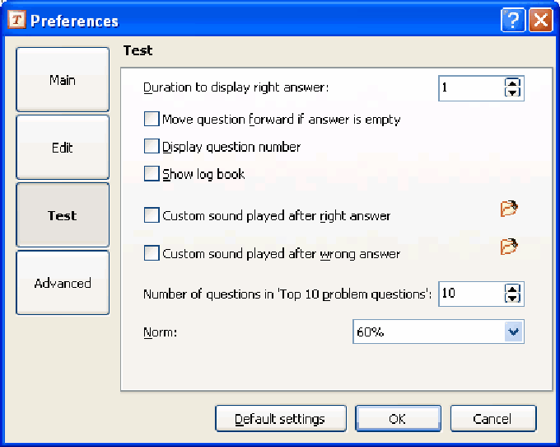Open the Advanced preferences tab
This screenshot has height=447, width=560.
tap(63, 283)
